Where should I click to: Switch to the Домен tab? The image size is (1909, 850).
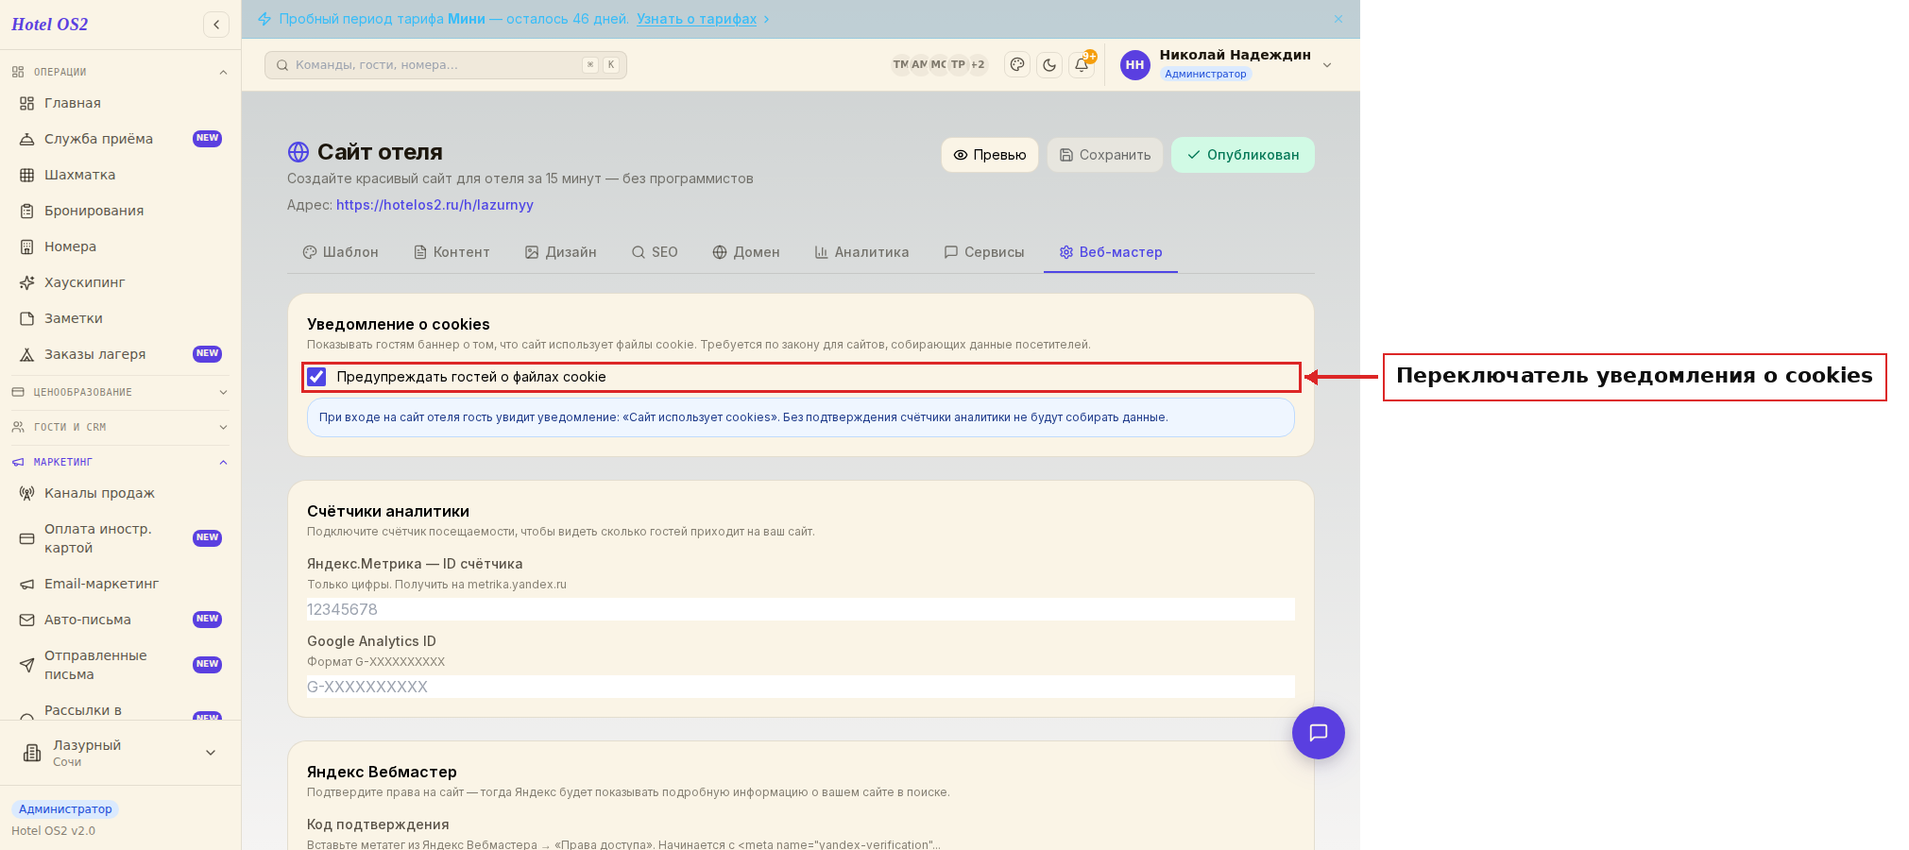click(746, 252)
